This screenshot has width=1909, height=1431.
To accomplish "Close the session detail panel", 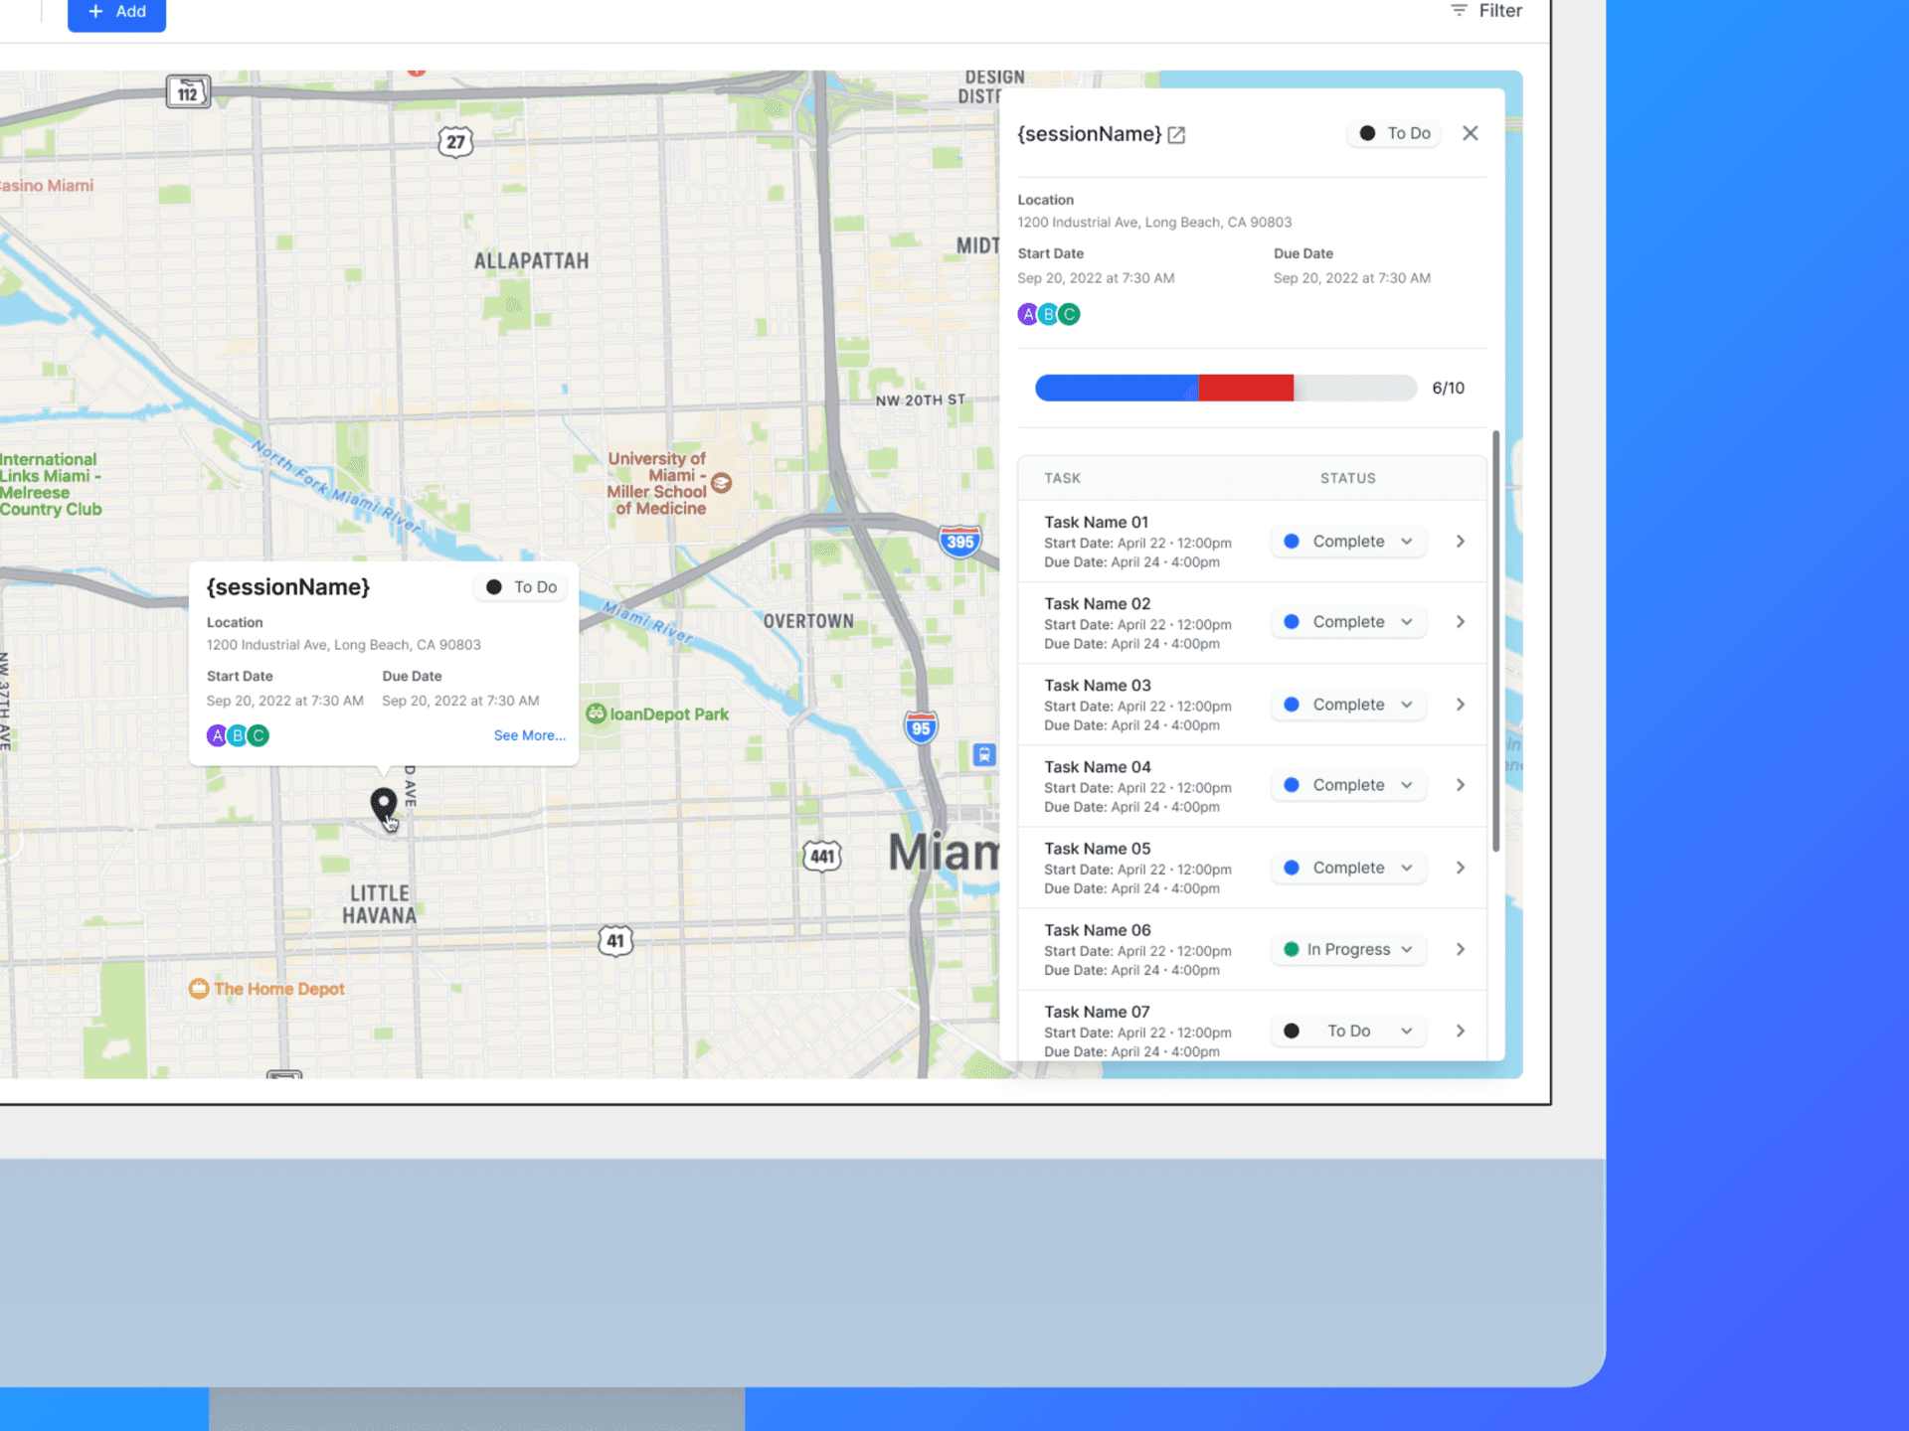I will (1470, 133).
